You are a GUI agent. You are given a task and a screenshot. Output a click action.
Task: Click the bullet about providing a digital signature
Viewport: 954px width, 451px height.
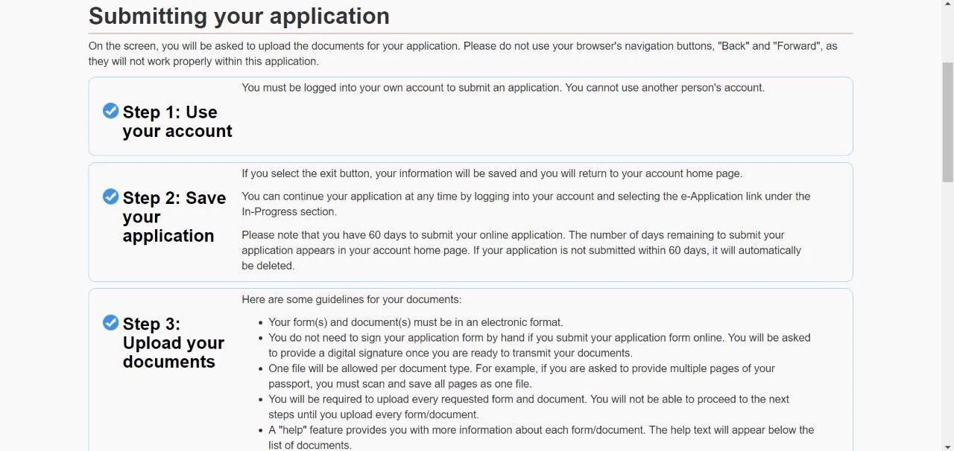(x=538, y=345)
